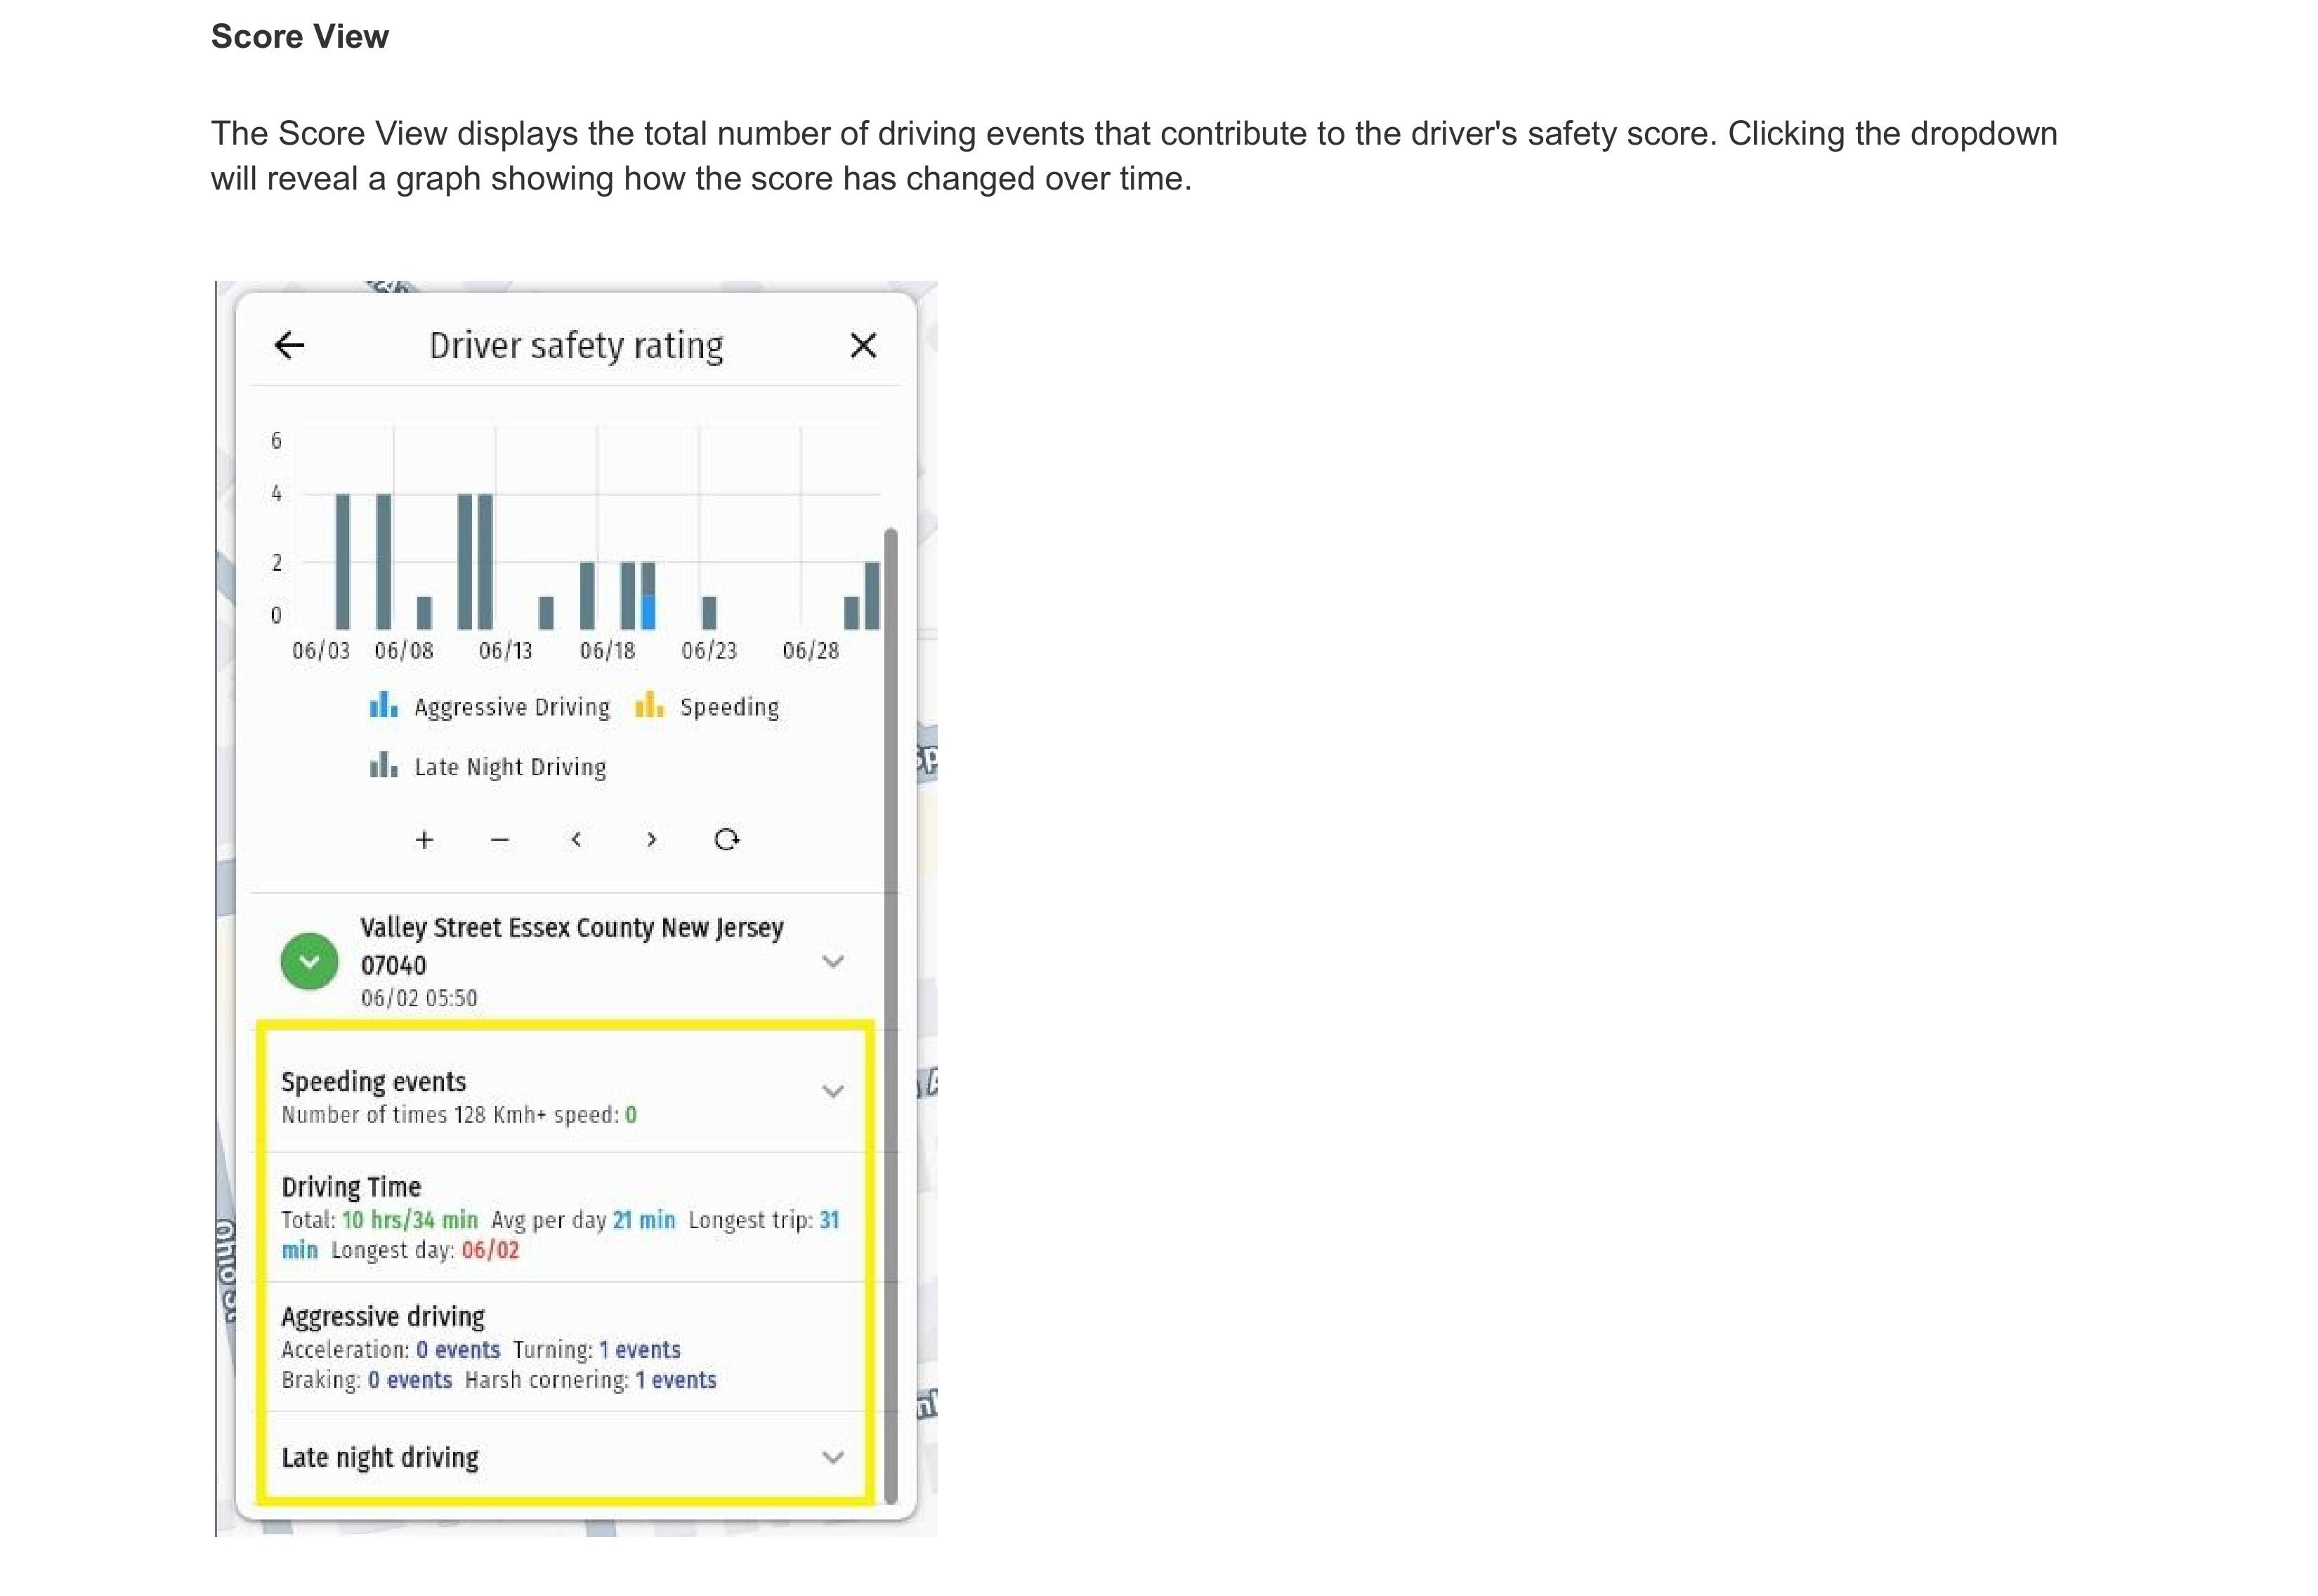
Task: Expand the Late night driving section
Action: (x=832, y=1458)
